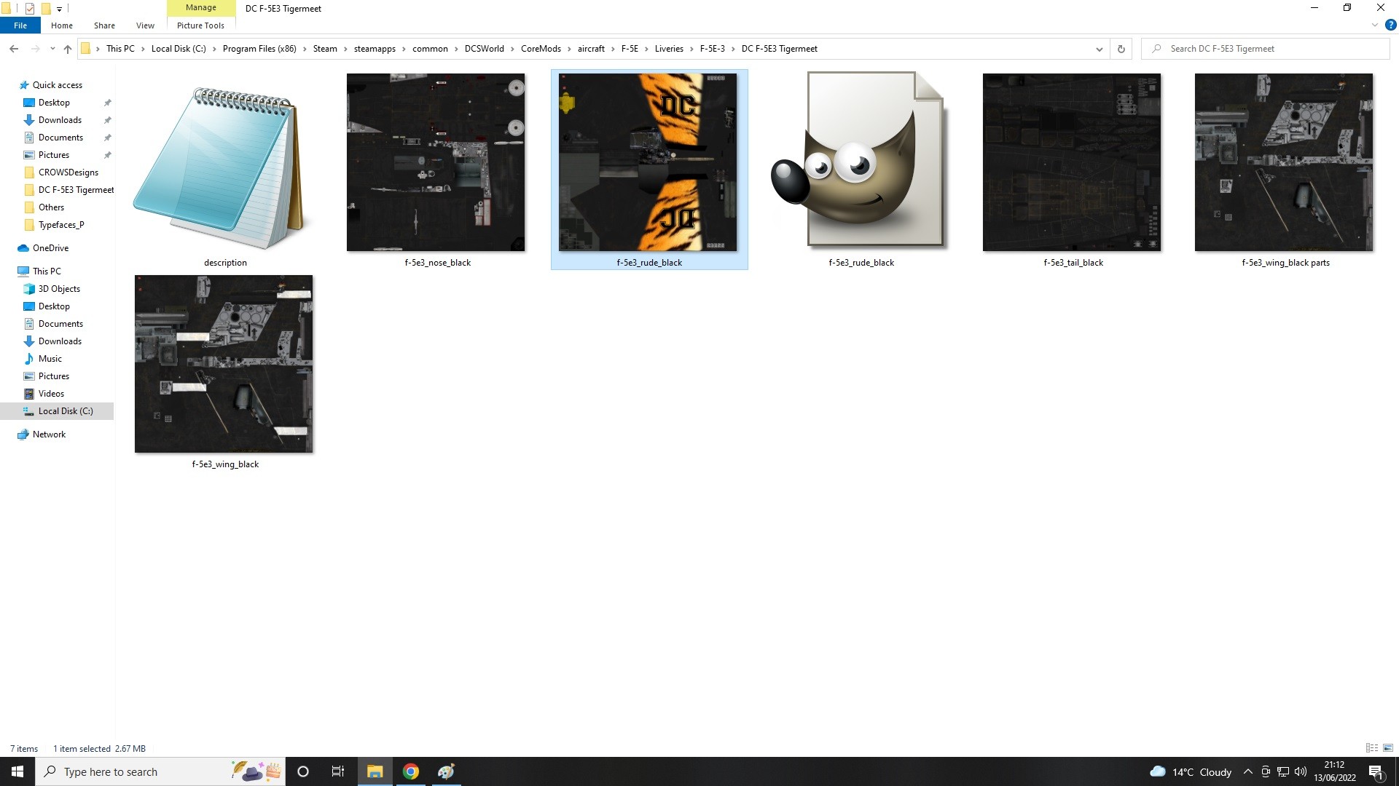Go back using the back arrow
This screenshot has height=786, width=1399.
[x=14, y=49]
